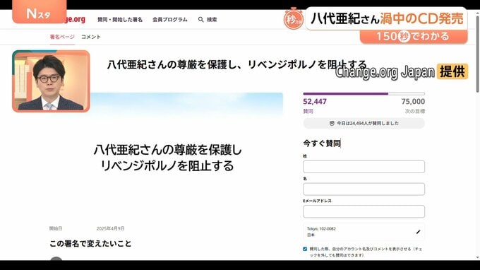Click the change.org logo
This screenshot has height=270, width=480.
(76, 19)
